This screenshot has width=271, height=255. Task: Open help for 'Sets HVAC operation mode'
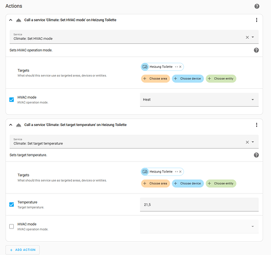256,50
